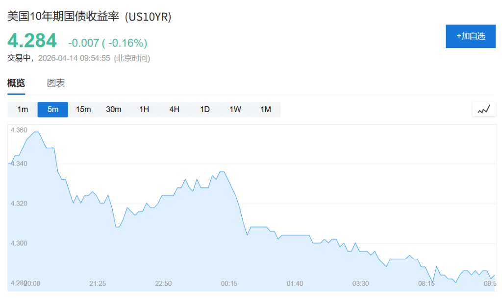Image resolution: width=502 pixels, height=298 pixels.
Task: Click the 03:30 time axis label
Action: pyautogui.click(x=360, y=284)
